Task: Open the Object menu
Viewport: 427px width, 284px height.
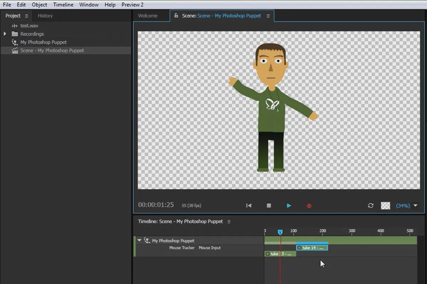Action: click(x=39, y=5)
